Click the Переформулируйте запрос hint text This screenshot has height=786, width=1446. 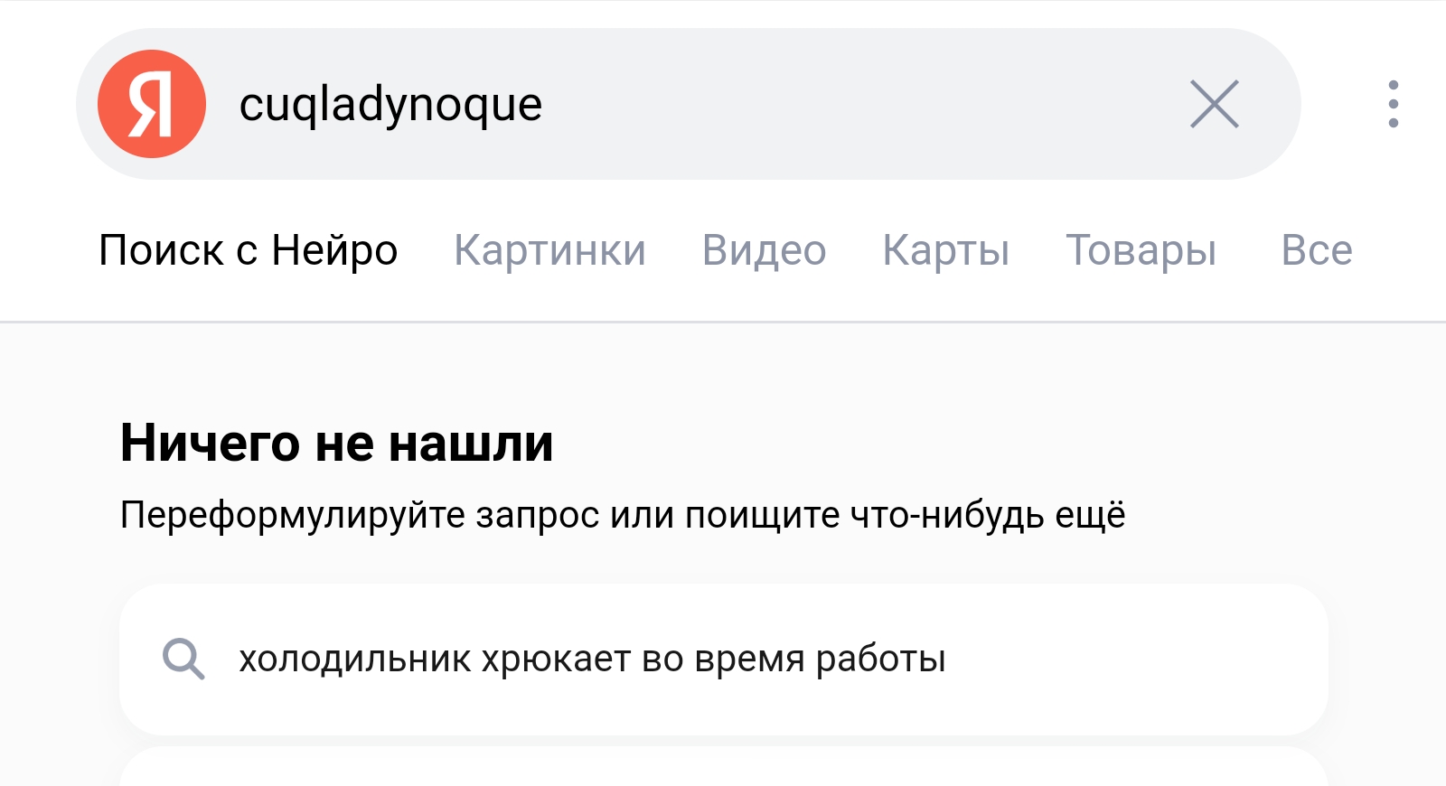623,515
